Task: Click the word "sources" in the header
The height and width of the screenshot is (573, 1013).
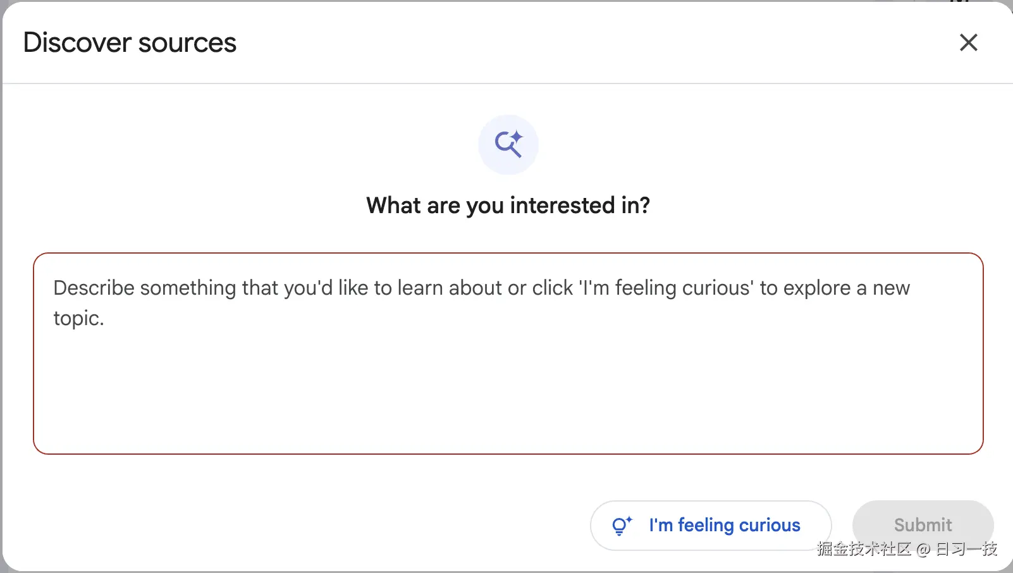Action: click(187, 43)
